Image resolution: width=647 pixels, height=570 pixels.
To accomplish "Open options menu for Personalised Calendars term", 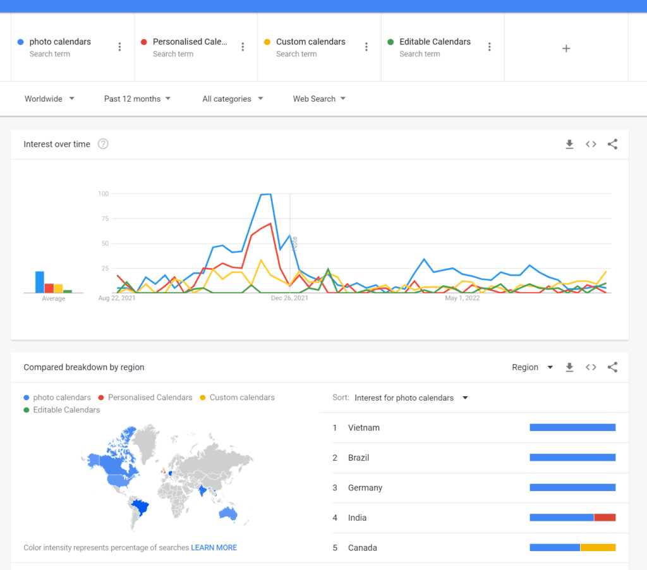I will point(243,47).
